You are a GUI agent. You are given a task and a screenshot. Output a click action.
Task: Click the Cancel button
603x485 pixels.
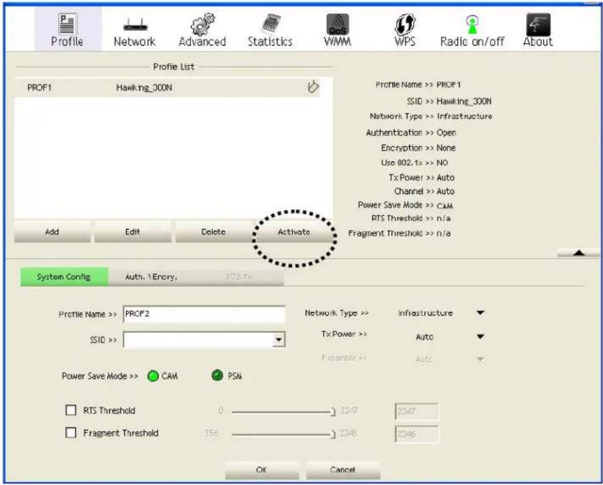(x=343, y=470)
